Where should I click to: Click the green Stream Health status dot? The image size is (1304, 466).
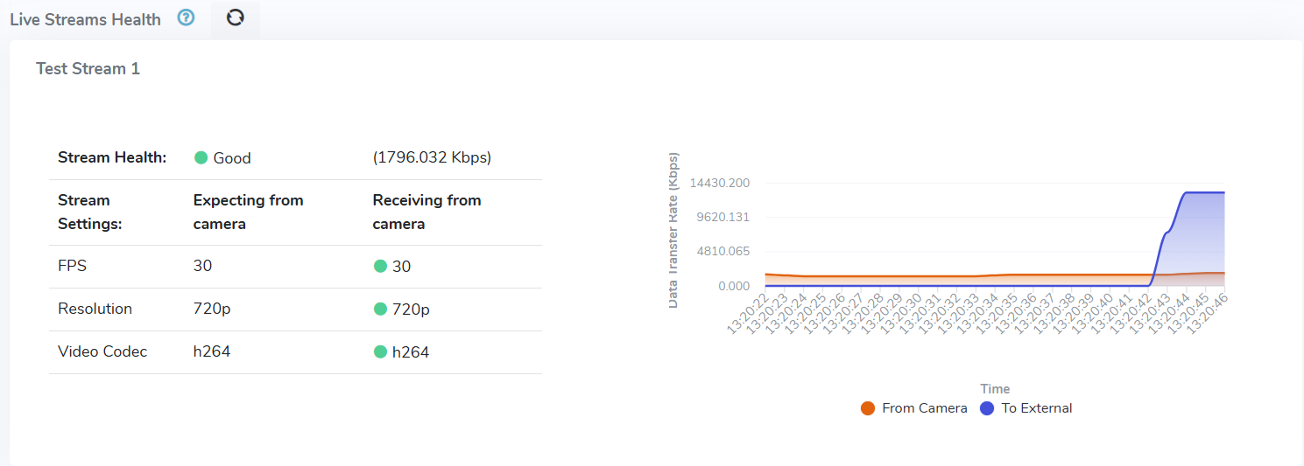point(201,158)
